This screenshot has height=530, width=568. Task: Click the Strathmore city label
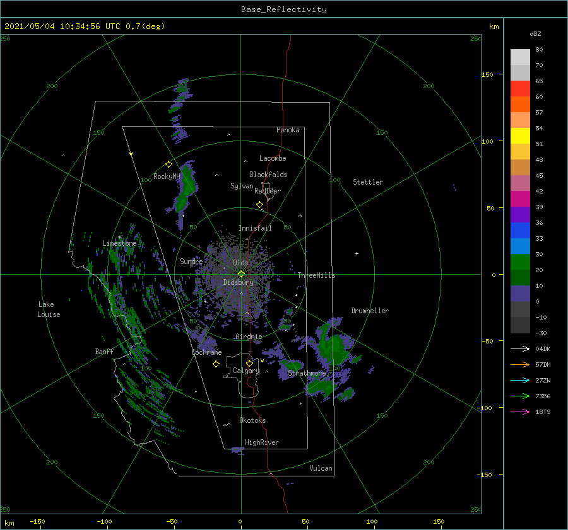307,373
